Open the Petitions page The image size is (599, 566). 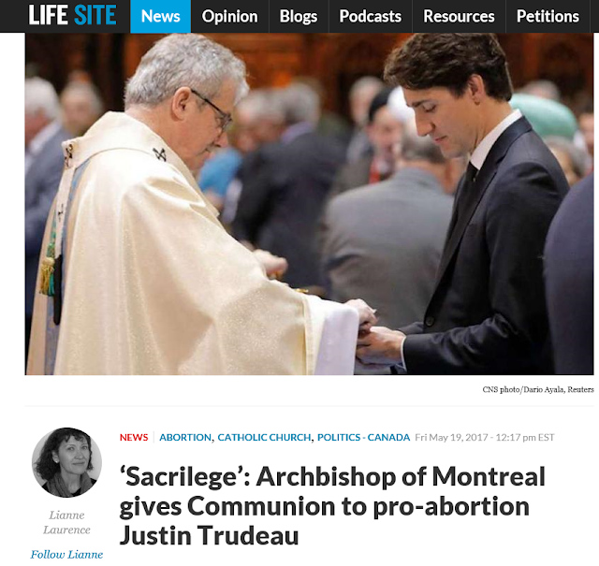coord(548,17)
